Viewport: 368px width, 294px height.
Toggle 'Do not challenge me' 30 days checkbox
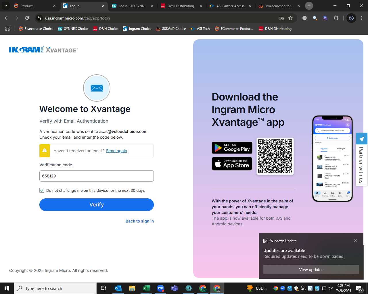click(x=42, y=190)
